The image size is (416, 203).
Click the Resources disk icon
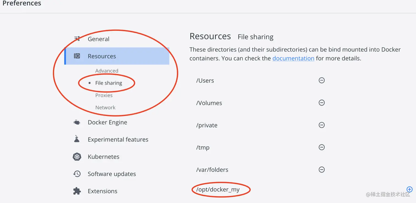(x=77, y=56)
